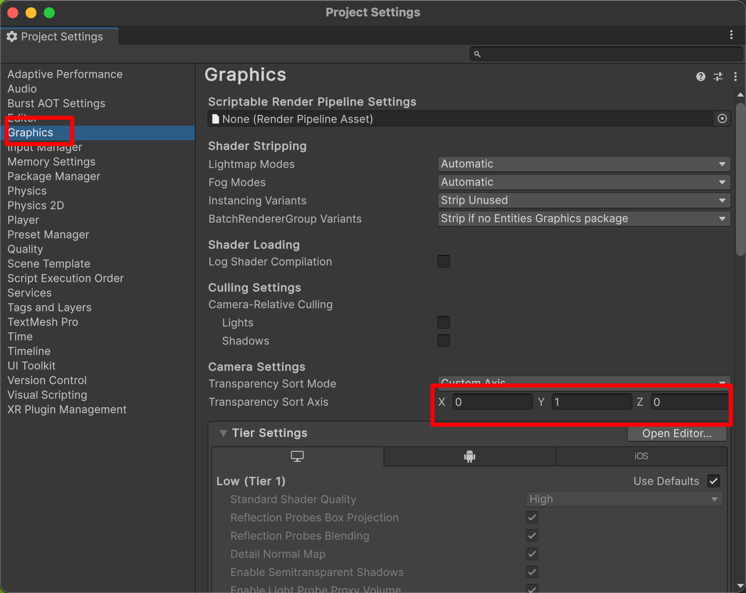Toggle Reflection Probes Blending checkbox
Screen dimensions: 746x593
pos(532,536)
